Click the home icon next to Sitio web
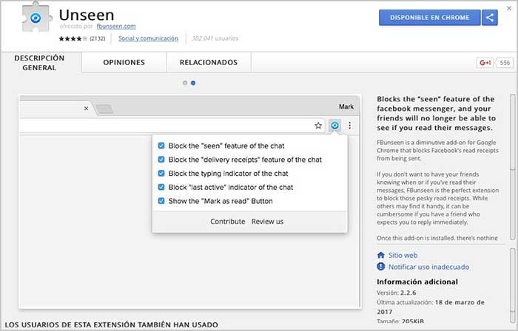 (380, 255)
